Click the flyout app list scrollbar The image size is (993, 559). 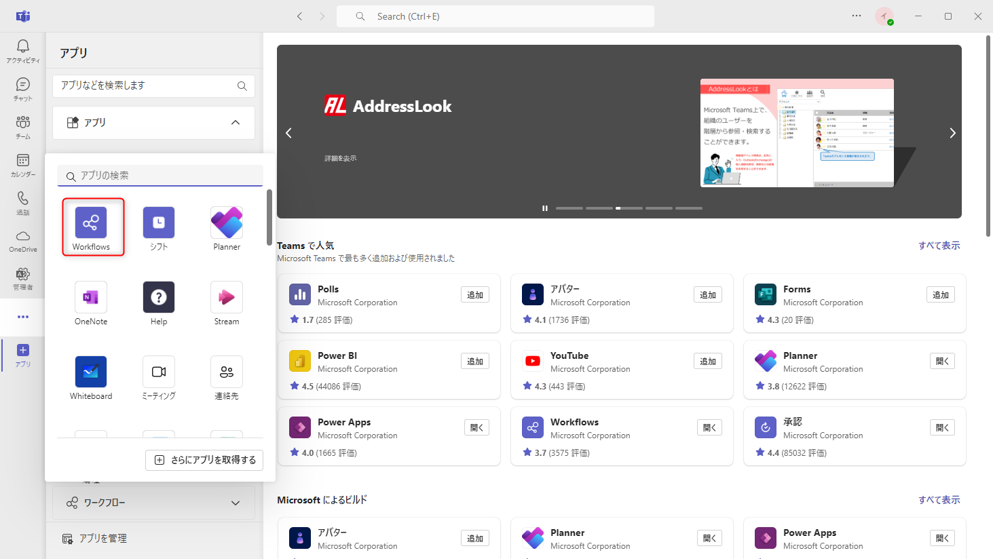pyautogui.click(x=269, y=217)
